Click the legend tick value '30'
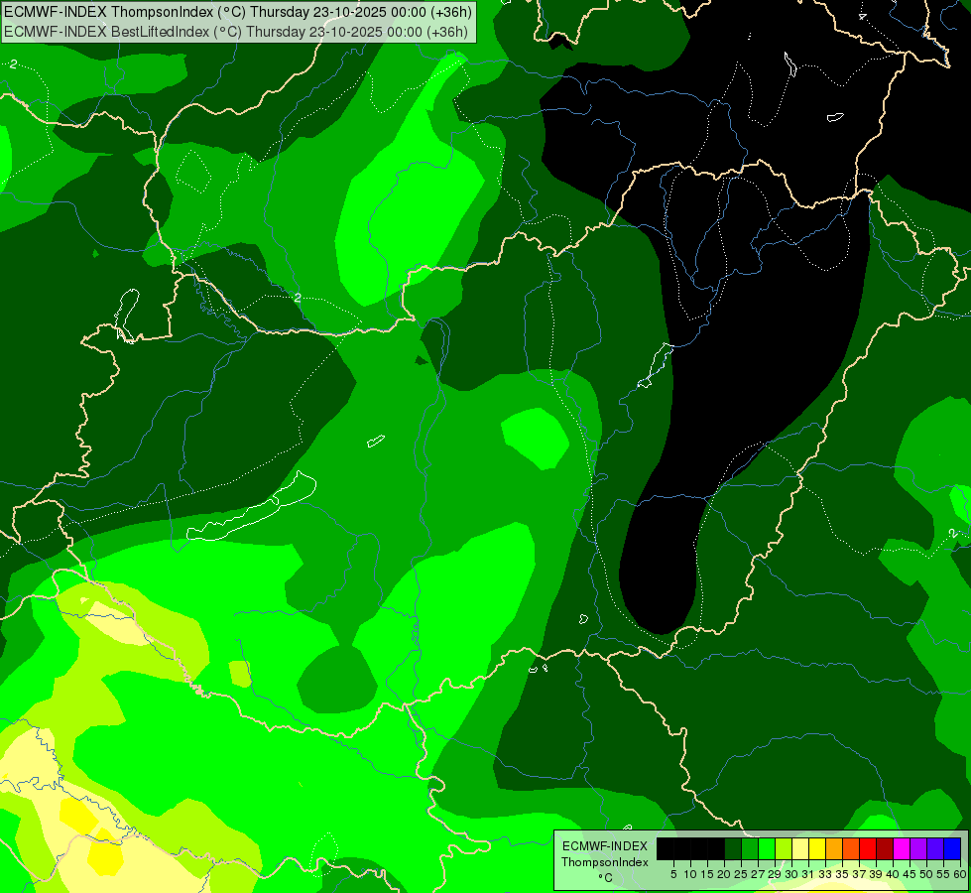 coord(791,874)
